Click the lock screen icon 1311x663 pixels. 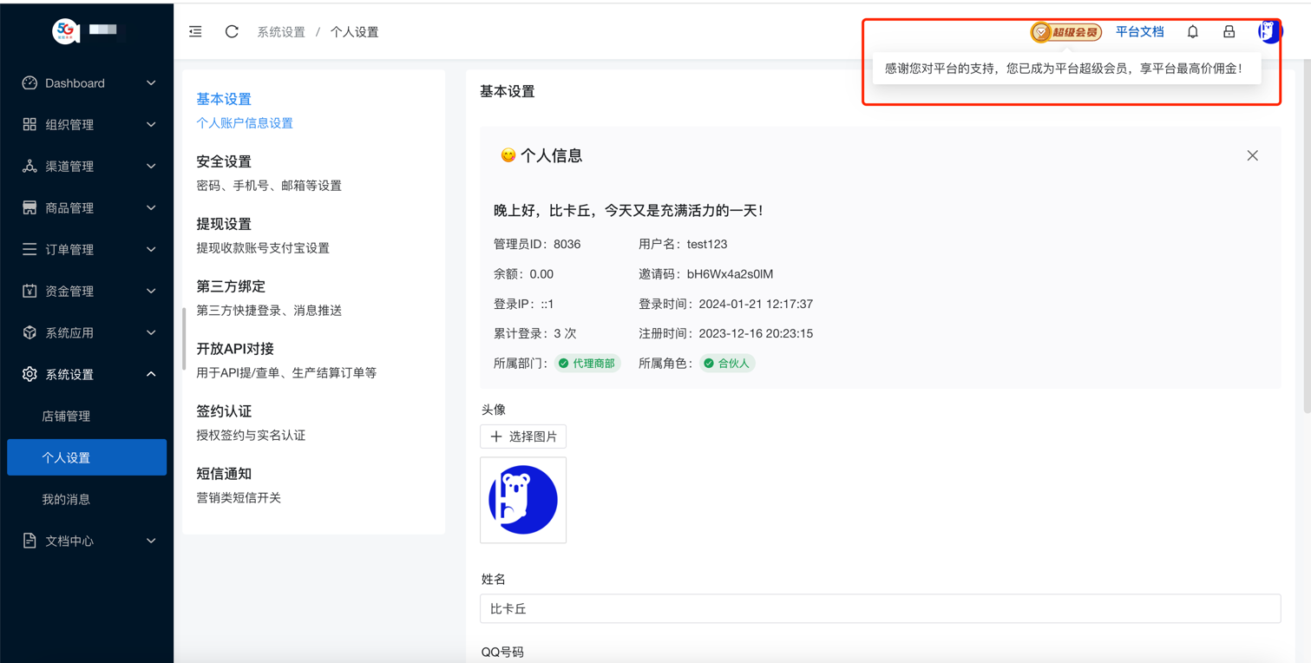1229,31
